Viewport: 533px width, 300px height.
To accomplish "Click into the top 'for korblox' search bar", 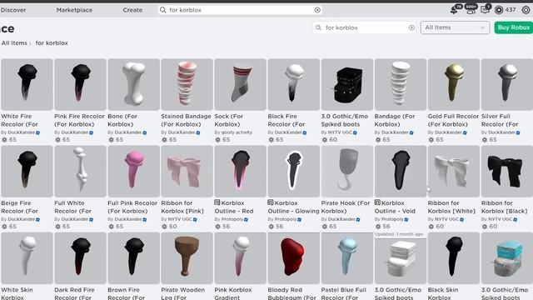I will (240, 10).
